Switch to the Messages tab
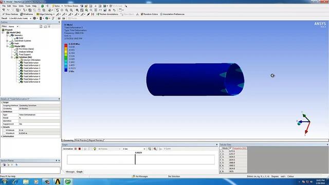The height and width of the screenshot is (185, 329). pos(70,172)
